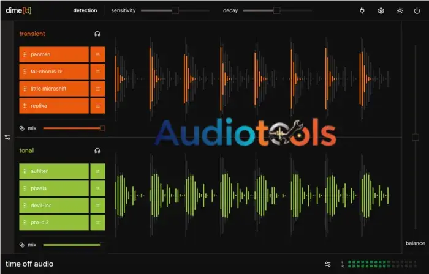Open the menu for aufilter plugin
429x274 pixels.
tap(97, 171)
